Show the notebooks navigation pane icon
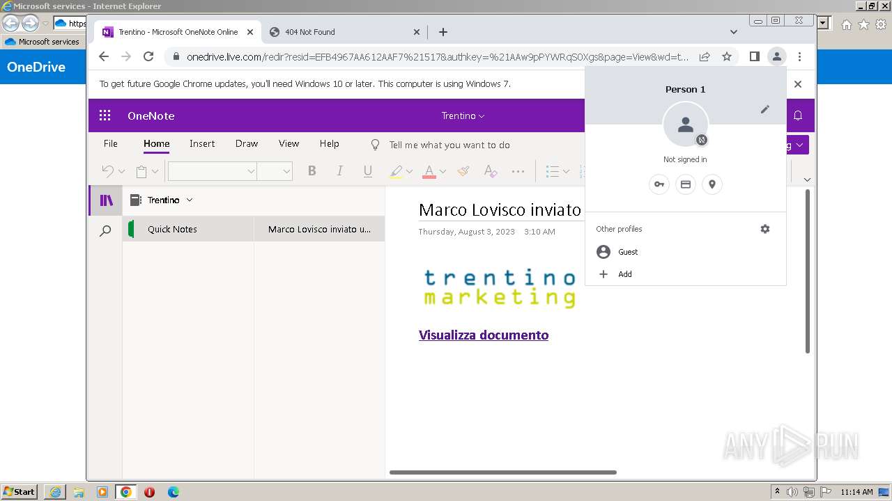Image resolution: width=892 pixels, height=501 pixels. click(x=106, y=200)
